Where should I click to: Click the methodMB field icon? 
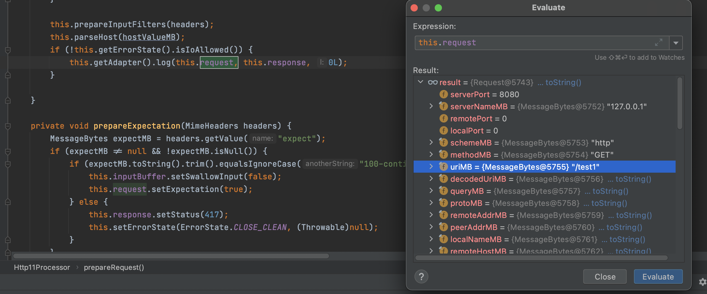click(443, 155)
